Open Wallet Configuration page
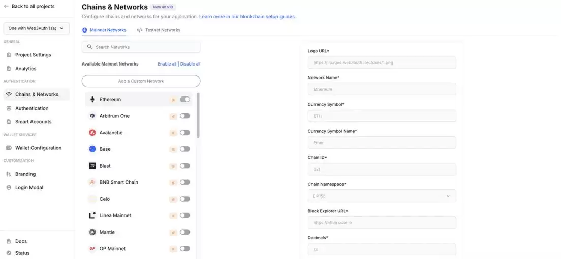This screenshot has width=561, height=259. click(x=37, y=148)
